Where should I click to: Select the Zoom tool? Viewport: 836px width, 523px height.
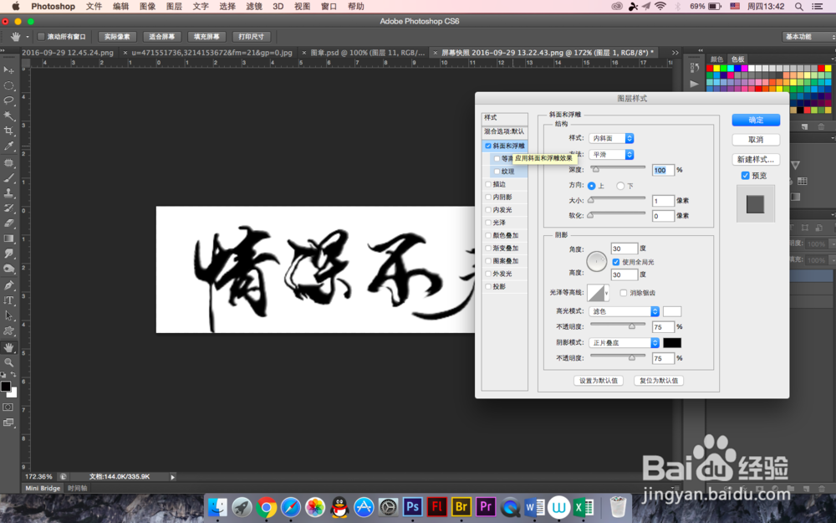point(8,362)
